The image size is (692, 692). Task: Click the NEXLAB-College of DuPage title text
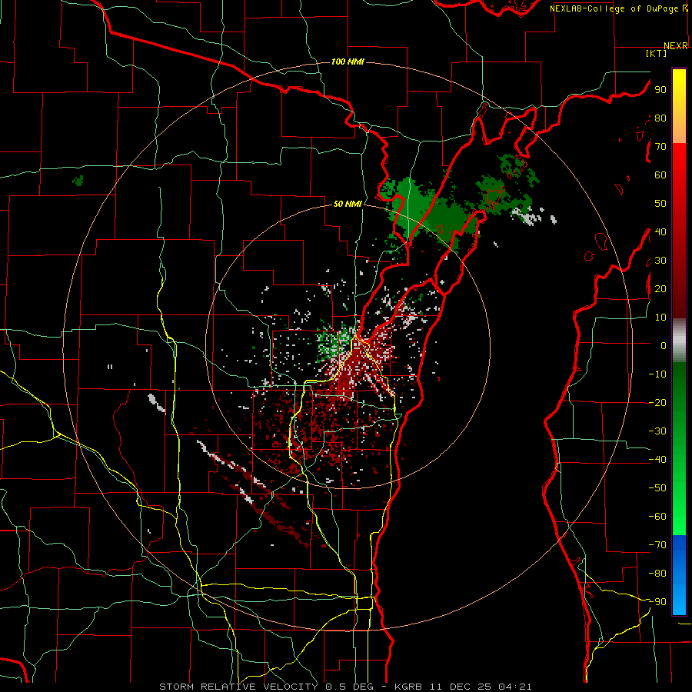(615, 8)
